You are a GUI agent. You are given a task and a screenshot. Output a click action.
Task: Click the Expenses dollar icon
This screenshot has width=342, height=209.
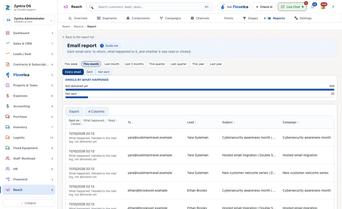(7, 96)
